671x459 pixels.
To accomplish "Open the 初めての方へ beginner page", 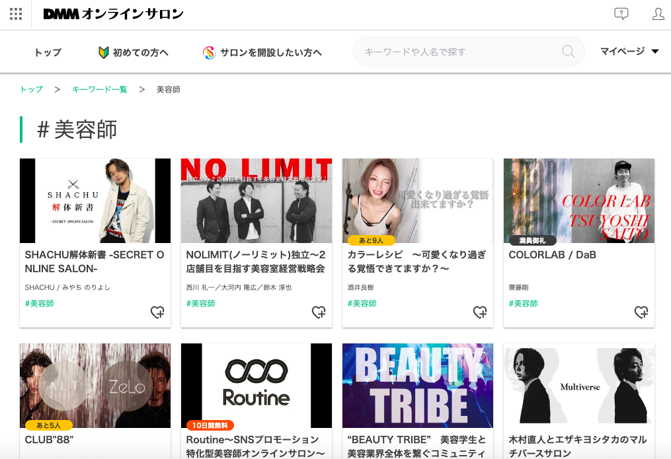I will coord(134,52).
